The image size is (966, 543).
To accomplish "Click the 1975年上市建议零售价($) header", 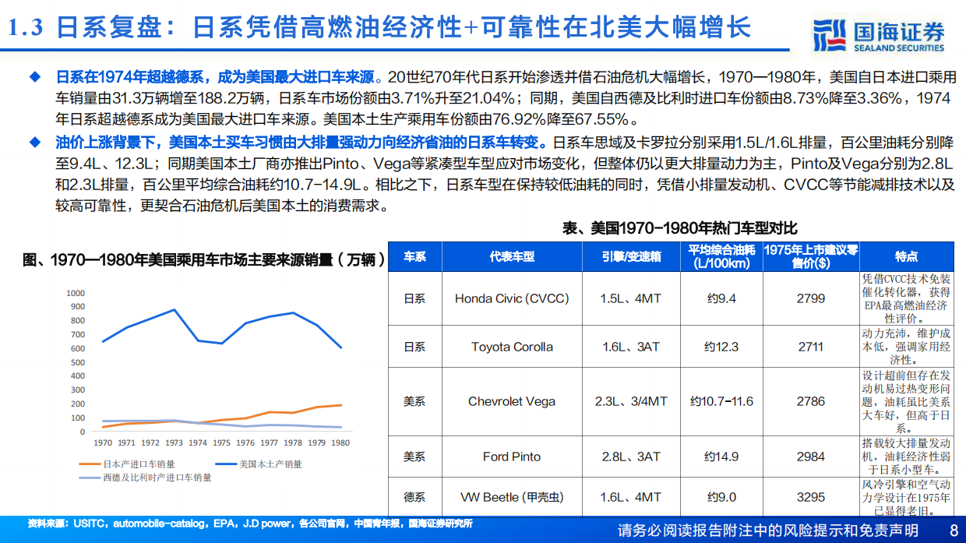I will (x=810, y=256).
